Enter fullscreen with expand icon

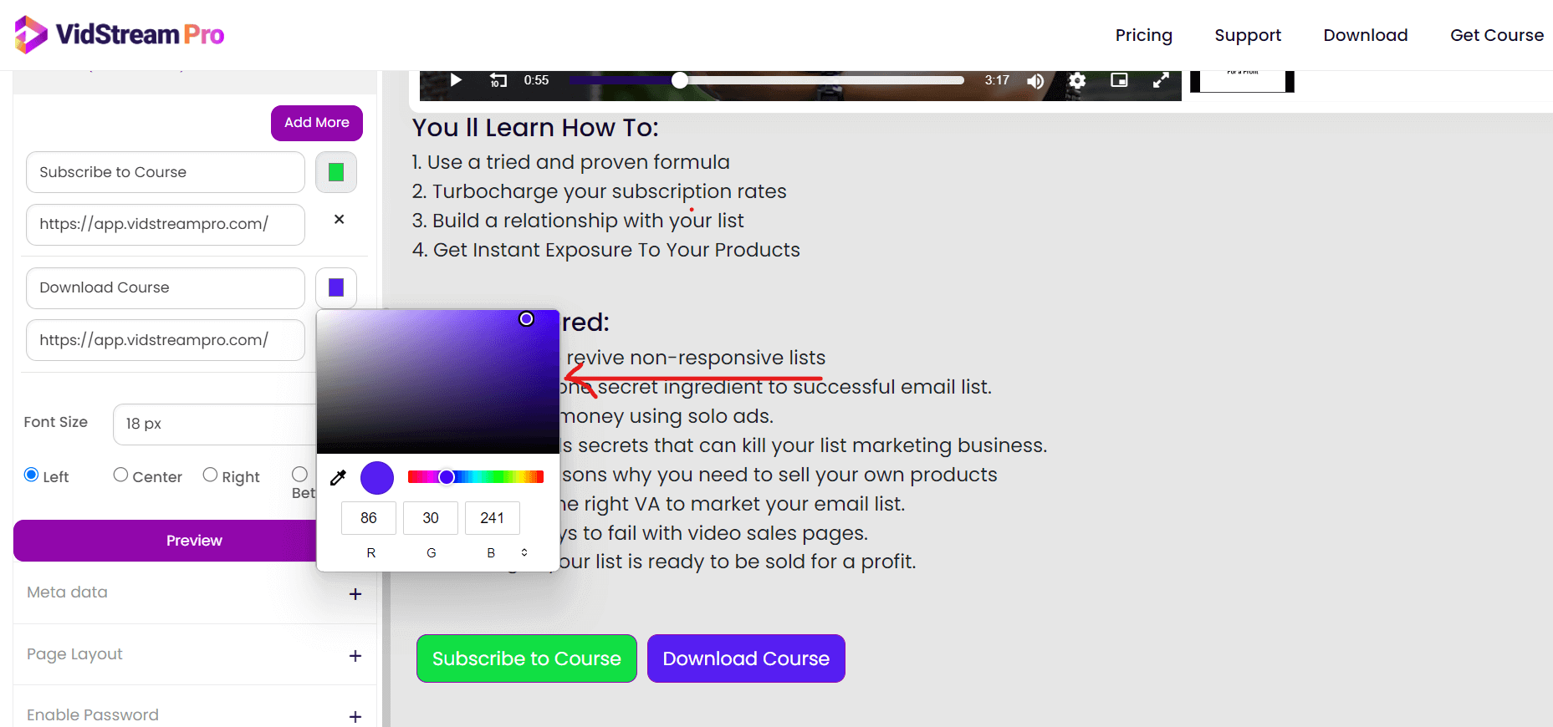pyautogui.click(x=1161, y=80)
